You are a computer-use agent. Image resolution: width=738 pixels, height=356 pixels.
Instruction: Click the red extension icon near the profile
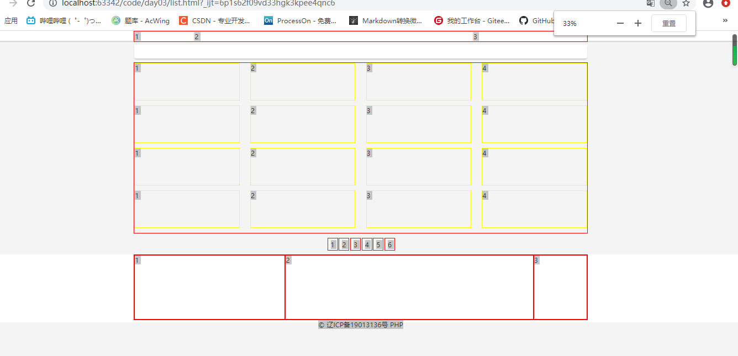[x=726, y=3]
